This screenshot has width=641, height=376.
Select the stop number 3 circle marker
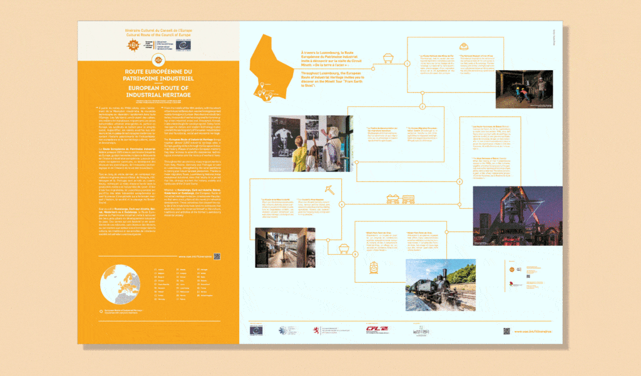(x=459, y=181)
